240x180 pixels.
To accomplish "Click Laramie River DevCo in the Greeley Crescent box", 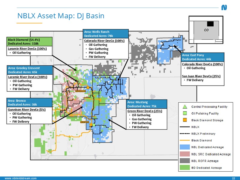I will coord(28,77).
